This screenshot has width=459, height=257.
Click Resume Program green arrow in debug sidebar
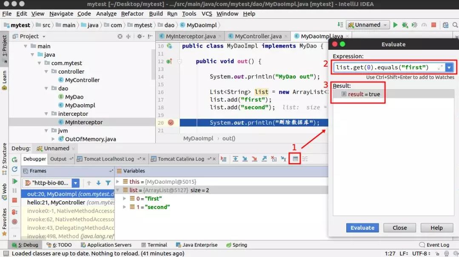(14, 181)
